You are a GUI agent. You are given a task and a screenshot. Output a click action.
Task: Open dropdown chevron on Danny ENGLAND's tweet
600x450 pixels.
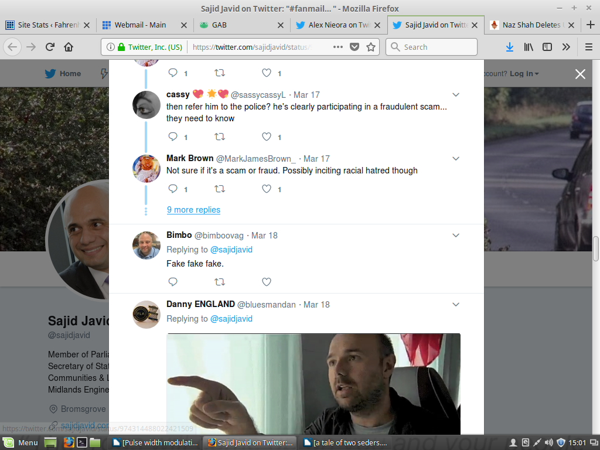pyautogui.click(x=456, y=305)
